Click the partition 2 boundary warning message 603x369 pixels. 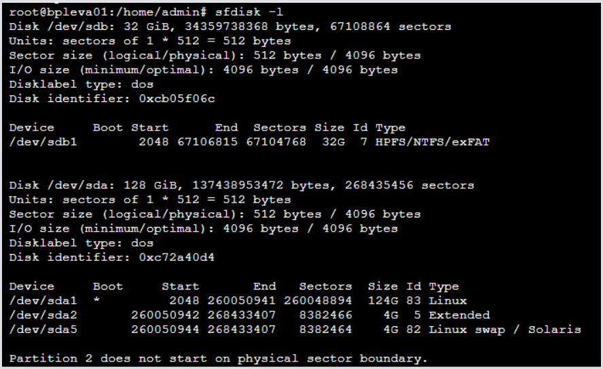(x=218, y=358)
